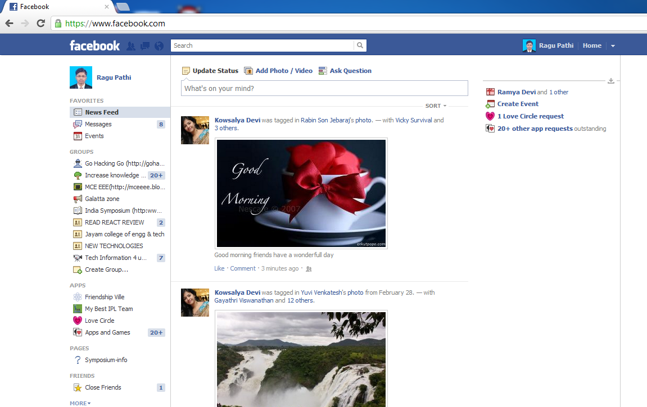Click Create Group... in sidebar
The image size is (647, 407).
click(106, 269)
